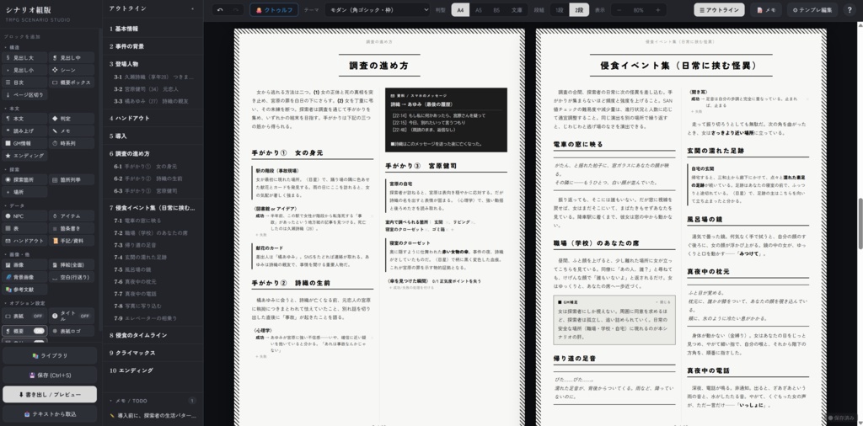Jump to outline item 7-5 風呂場の鏡
Viewport: 863px width, 426px height.
[x=153, y=270]
